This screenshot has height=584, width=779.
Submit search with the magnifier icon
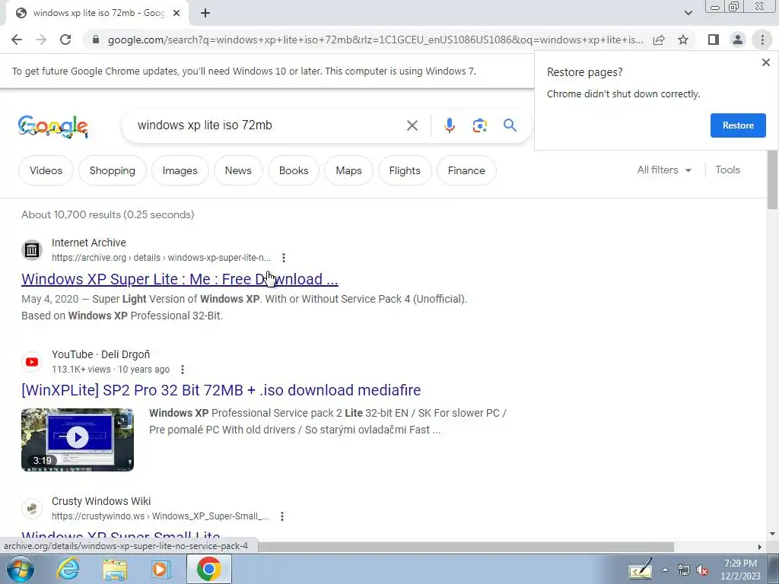click(x=510, y=125)
